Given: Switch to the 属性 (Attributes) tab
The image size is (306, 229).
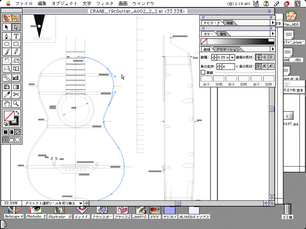Looking at the screenshot, I should 223,34.
